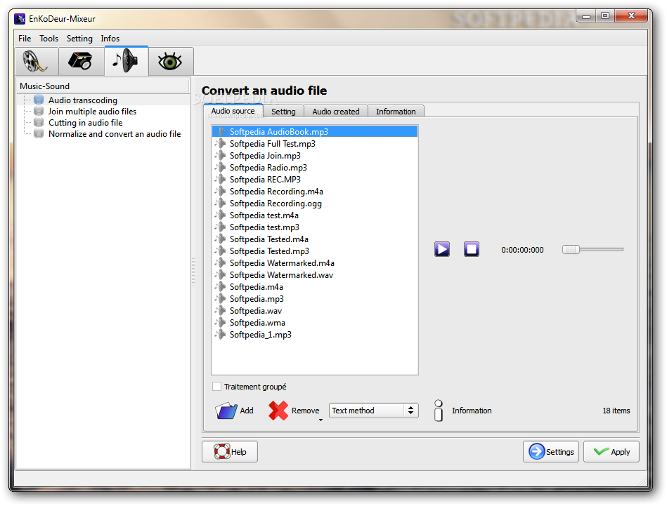Screen dimensions: 667x506
Task: Select Softpedia.mp3 in the list
Action: [315, 299]
